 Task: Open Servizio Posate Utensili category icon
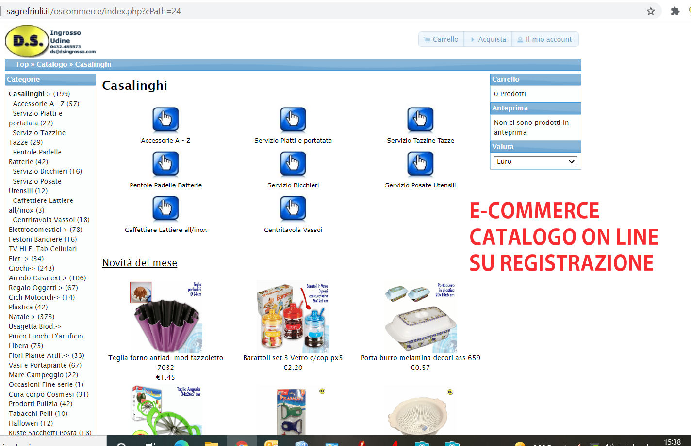[x=420, y=164]
